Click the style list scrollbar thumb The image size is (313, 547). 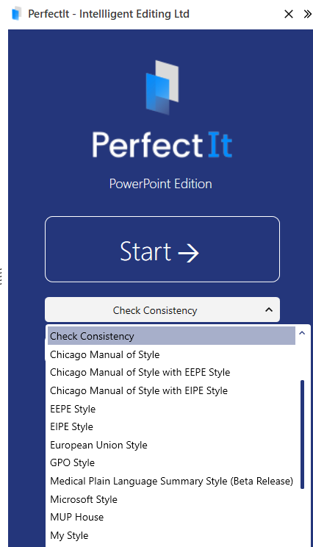[x=302, y=435]
